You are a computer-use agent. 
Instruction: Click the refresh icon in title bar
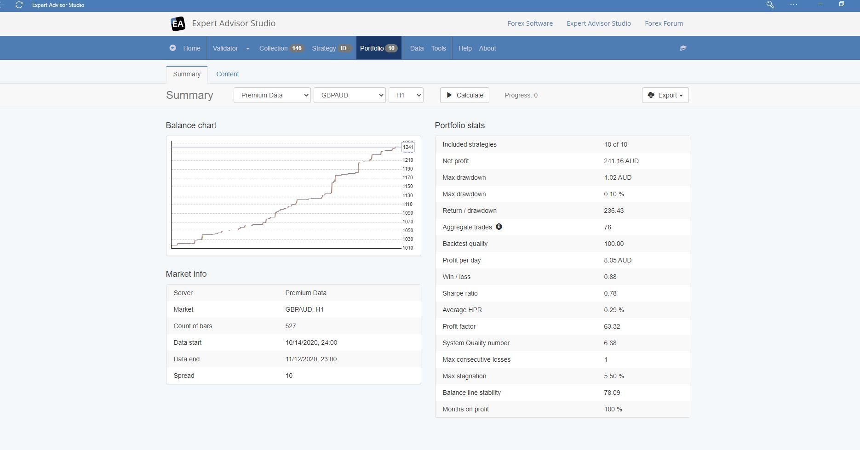tap(19, 5)
